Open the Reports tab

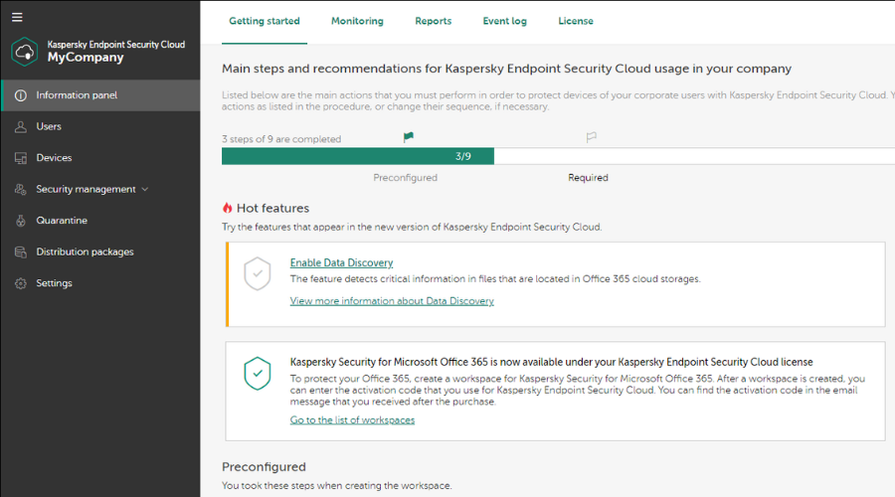[434, 21]
